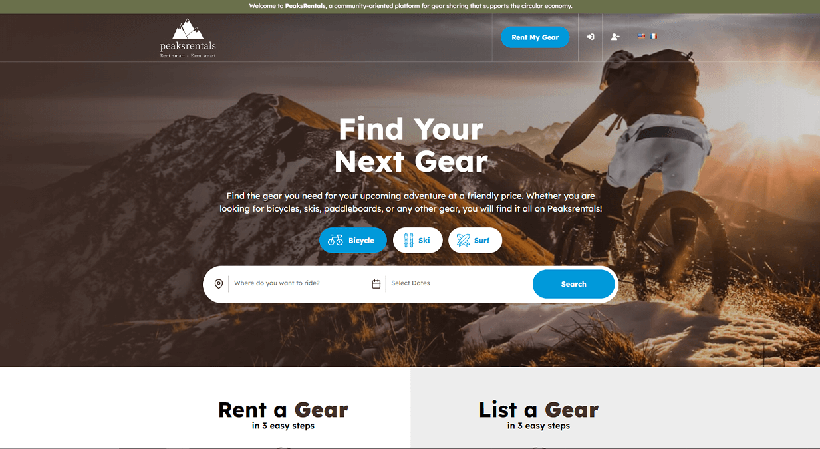The width and height of the screenshot is (820, 449).
Task: Click the location pin icon in search bar
Action: (219, 284)
